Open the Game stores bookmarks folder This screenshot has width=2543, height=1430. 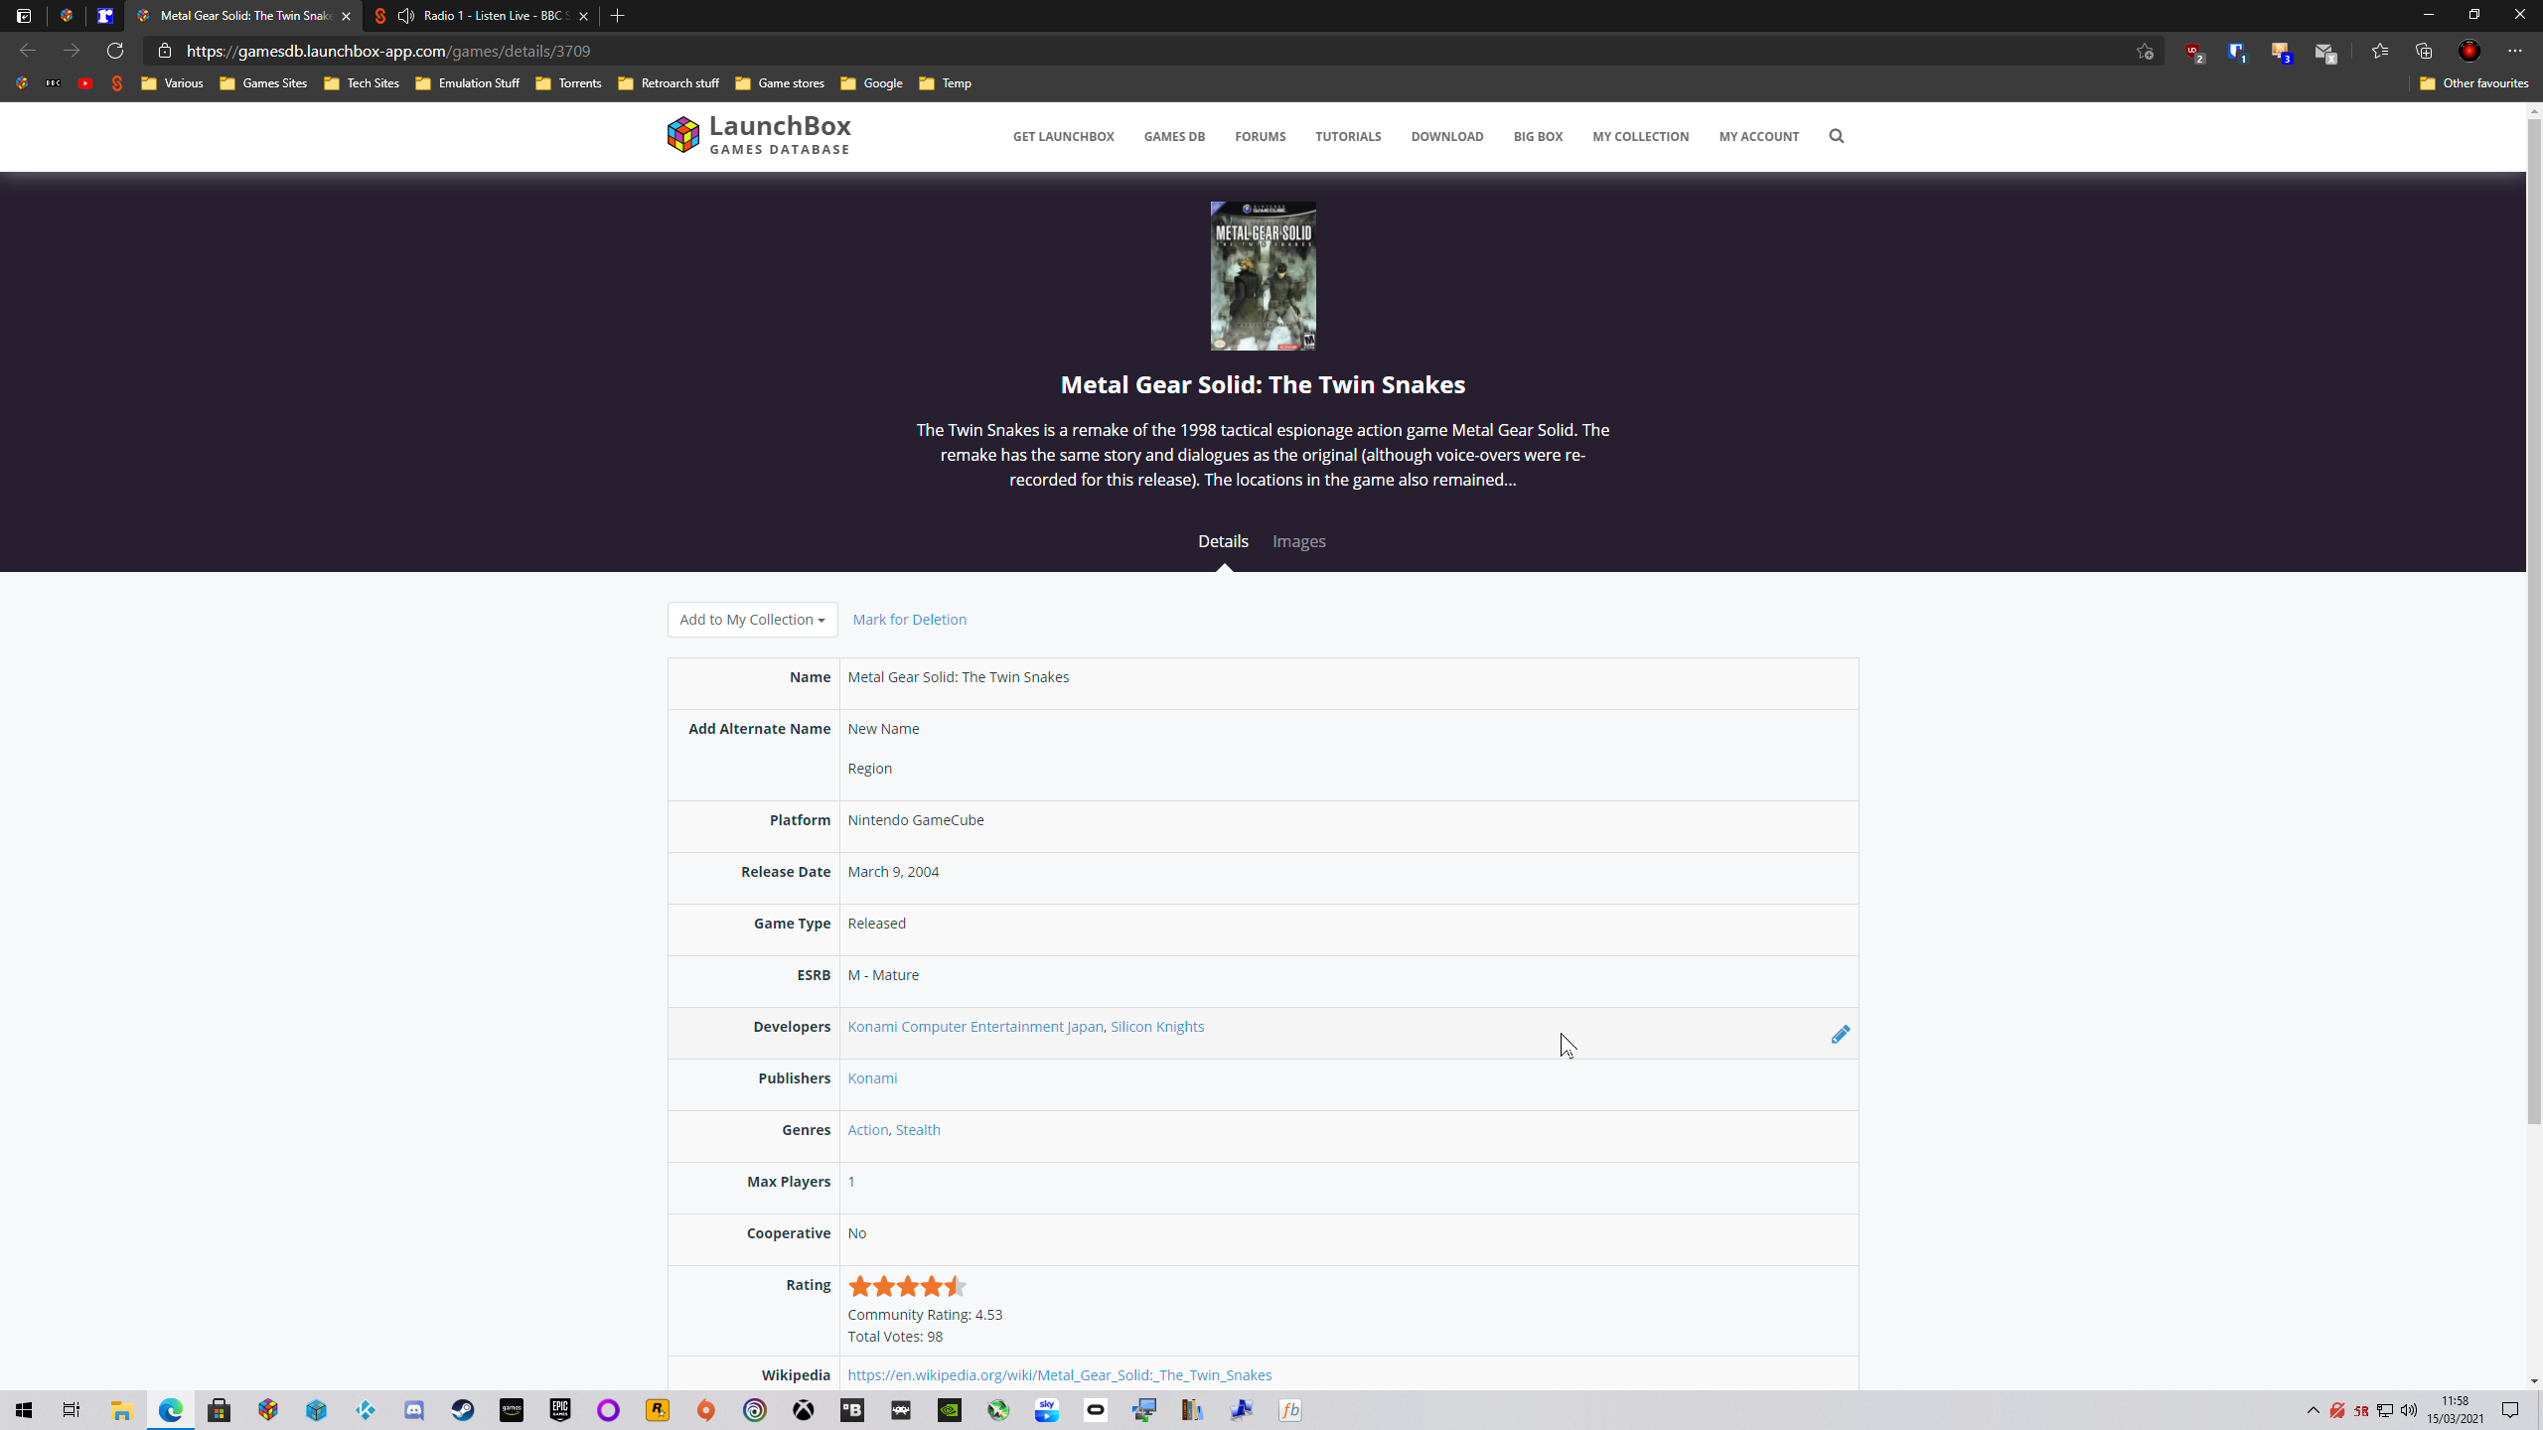780,83
